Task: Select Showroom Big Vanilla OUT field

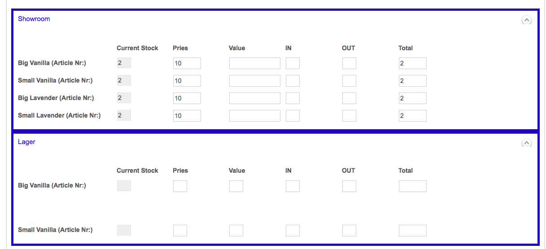Action: [x=349, y=63]
